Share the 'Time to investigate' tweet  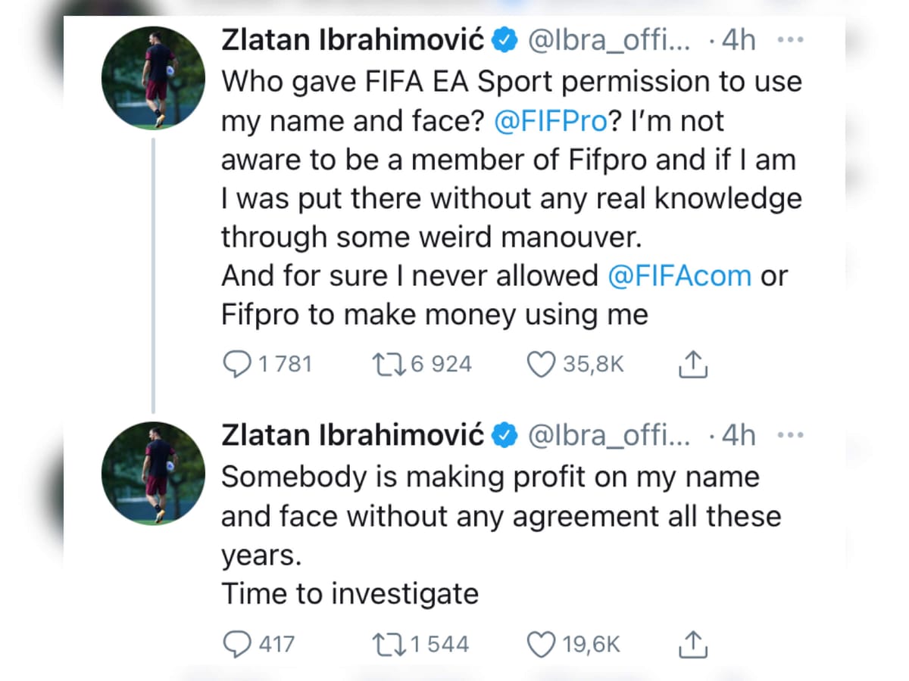692,645
